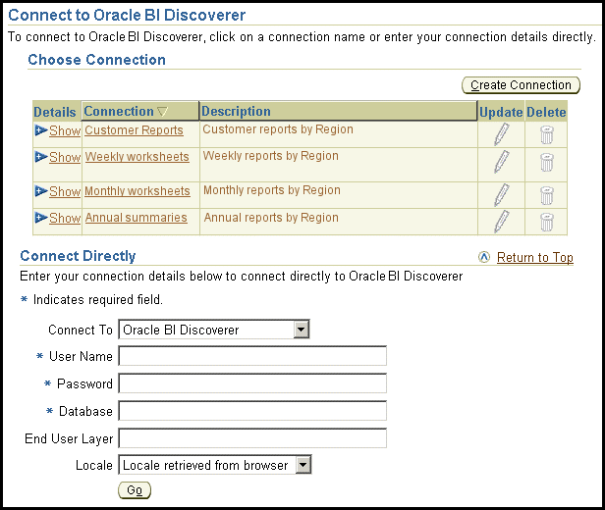Image resolution: width=605 pixels, height=510 pixels.
Task: Expand details arrow for Customer Reports row
Action: click(x=41, y=130)
